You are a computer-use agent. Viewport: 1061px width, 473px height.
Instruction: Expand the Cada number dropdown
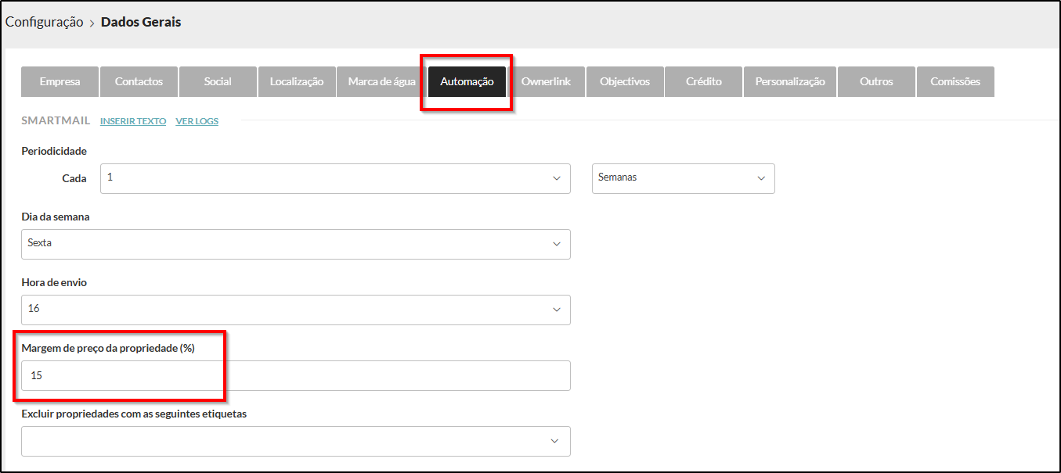click(x=335, y=178)
